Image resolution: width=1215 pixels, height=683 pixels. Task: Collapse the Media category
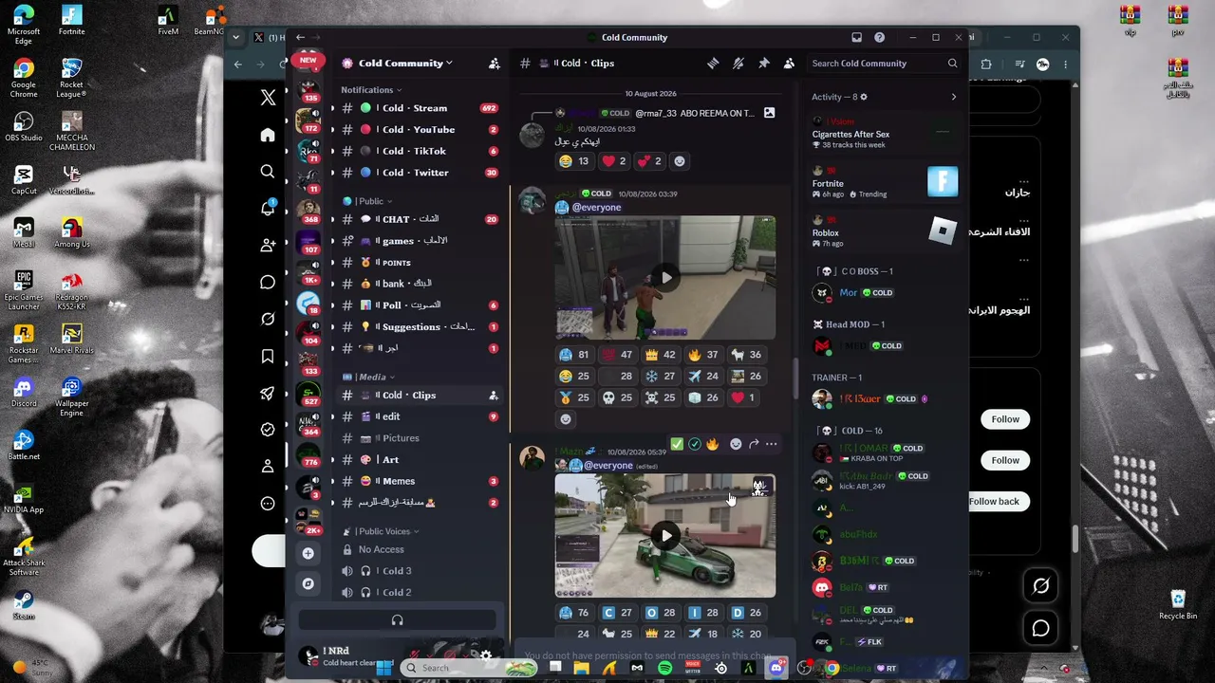369,377
